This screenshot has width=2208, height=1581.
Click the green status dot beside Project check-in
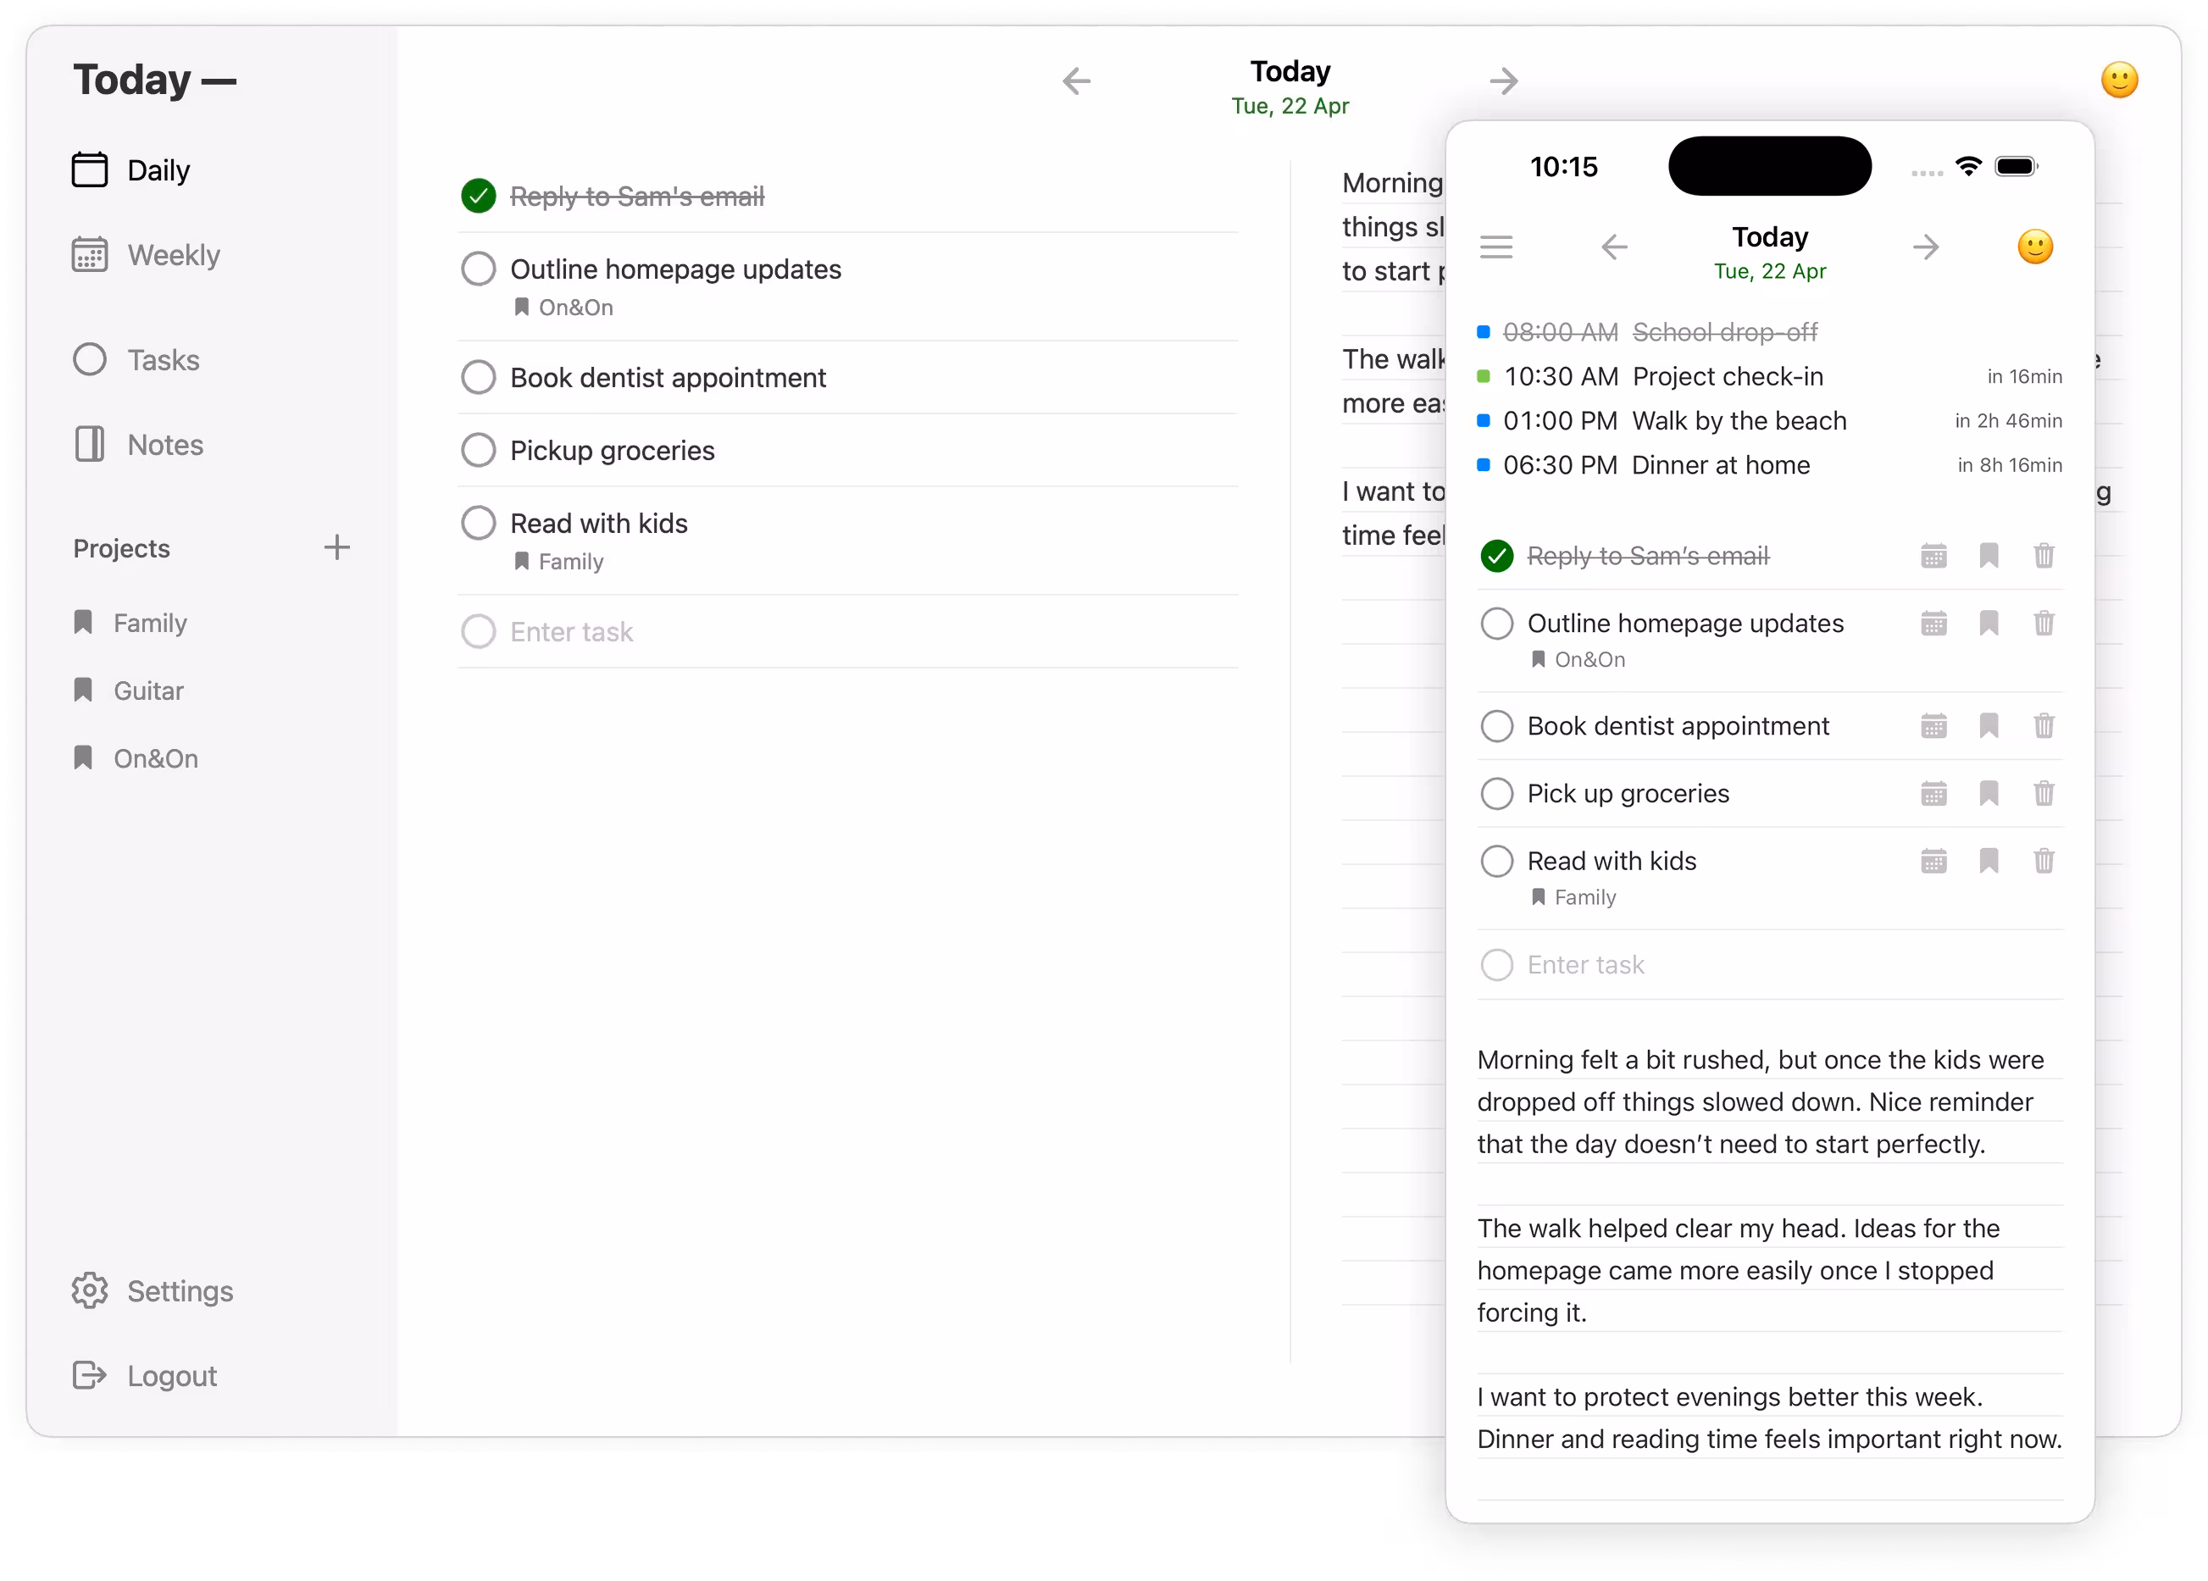(1482, 376)
